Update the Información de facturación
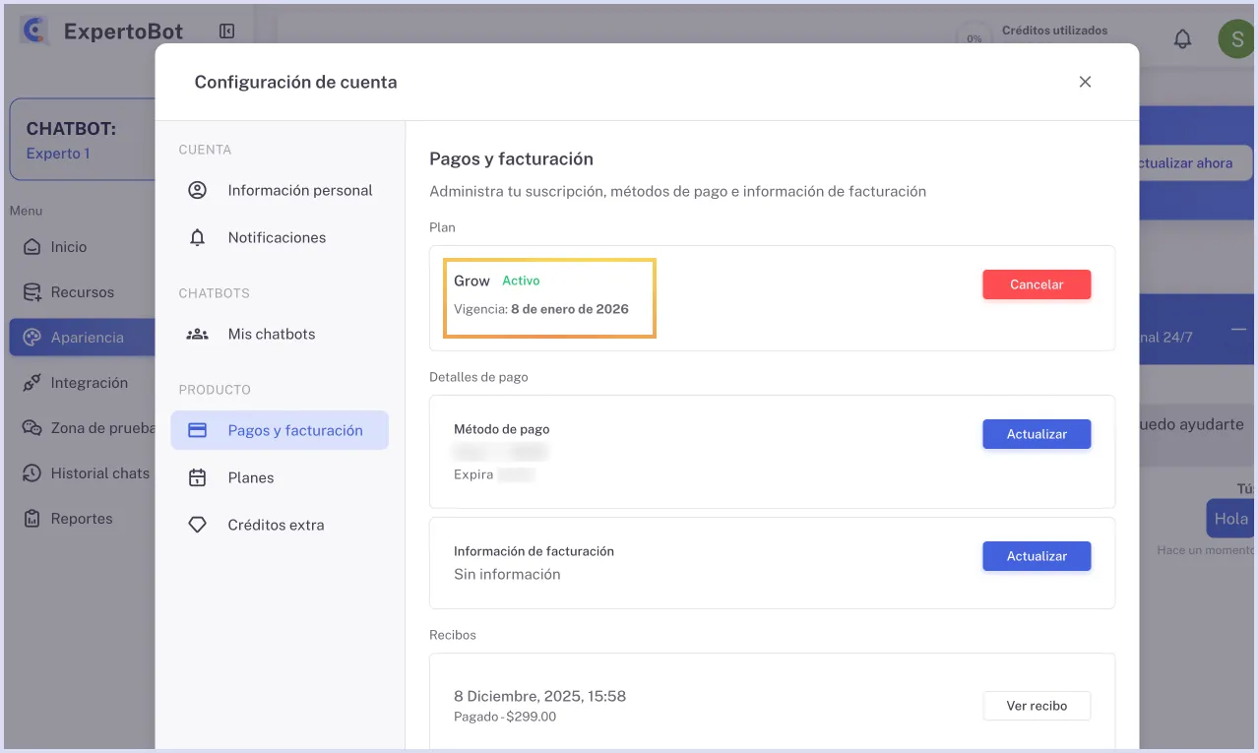 coord(1037,556)
